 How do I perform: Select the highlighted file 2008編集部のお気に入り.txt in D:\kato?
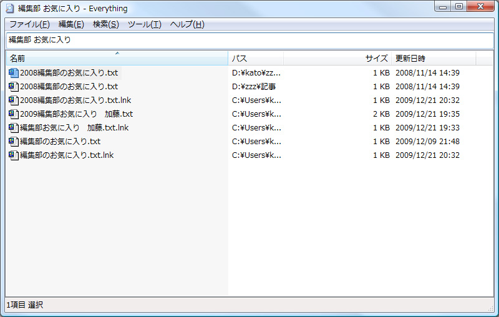[x=69, y=73]
